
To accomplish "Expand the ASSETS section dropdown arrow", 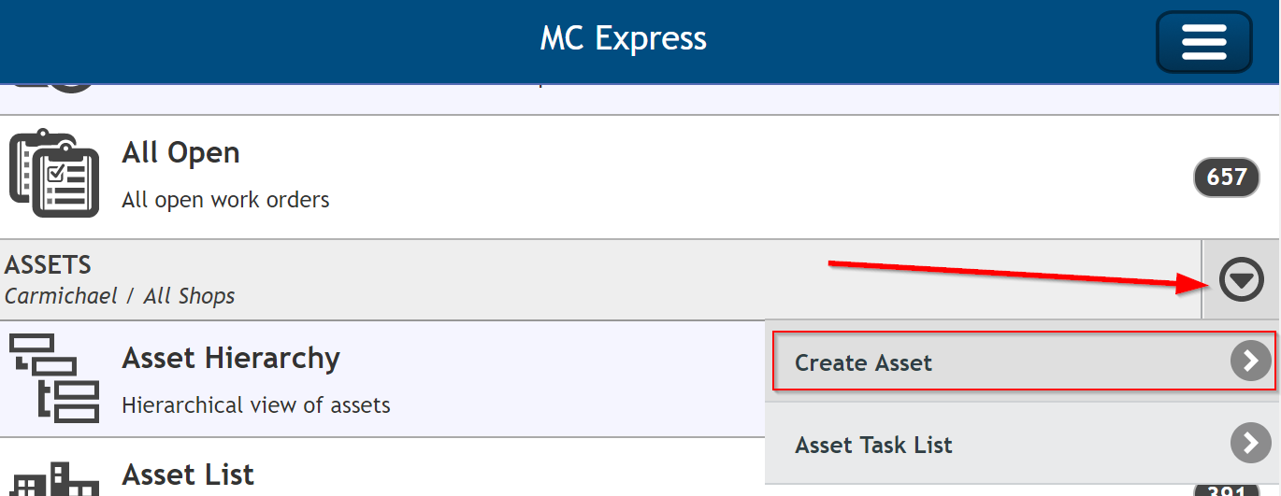I will coord(1241,280).
